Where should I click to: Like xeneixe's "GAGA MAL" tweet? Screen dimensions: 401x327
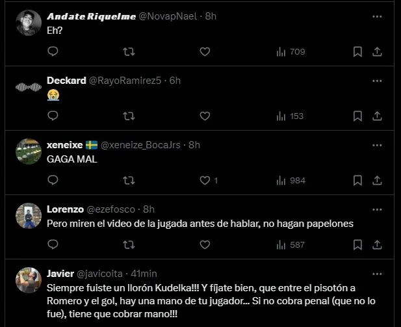[205, 180]
